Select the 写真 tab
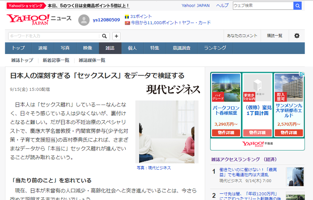 [x=65, y=48]
